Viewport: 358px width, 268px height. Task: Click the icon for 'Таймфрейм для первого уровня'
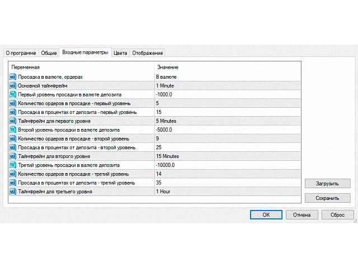tap(13, 121)
